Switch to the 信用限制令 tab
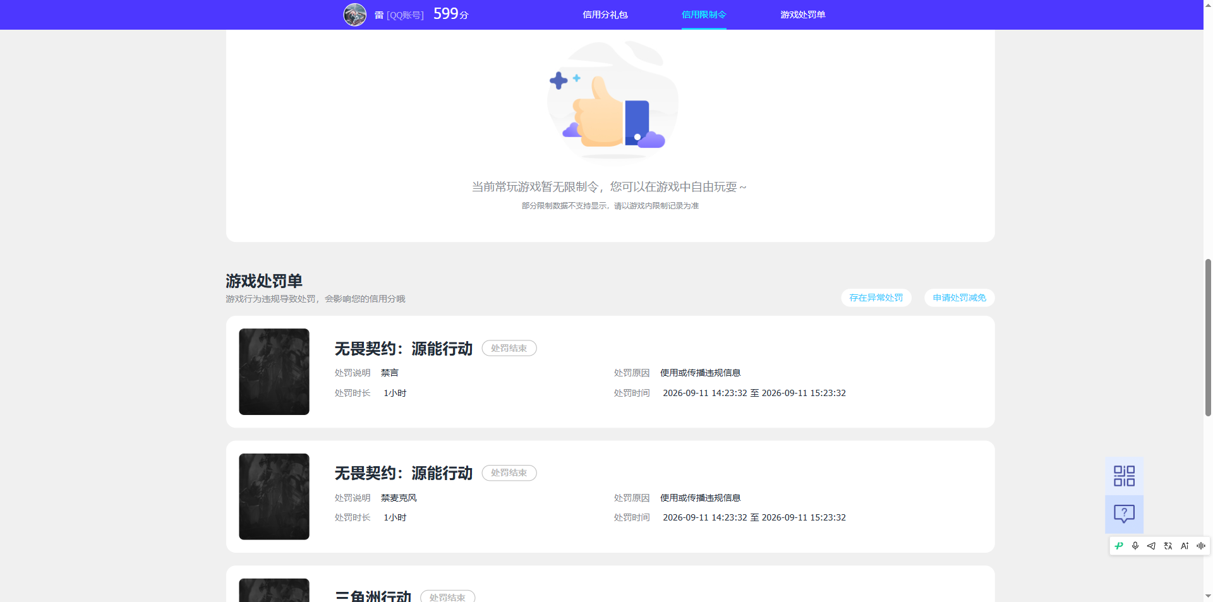This screenshot has width=1213, height=602. click(704, 15)
